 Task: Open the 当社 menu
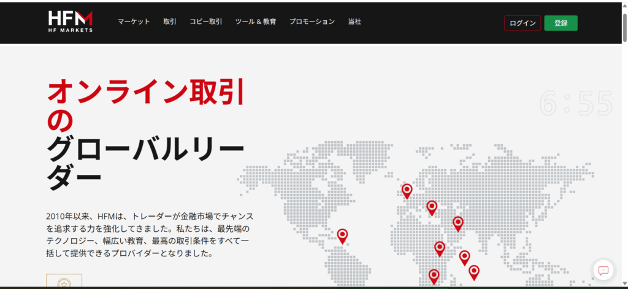click(354, 21)
